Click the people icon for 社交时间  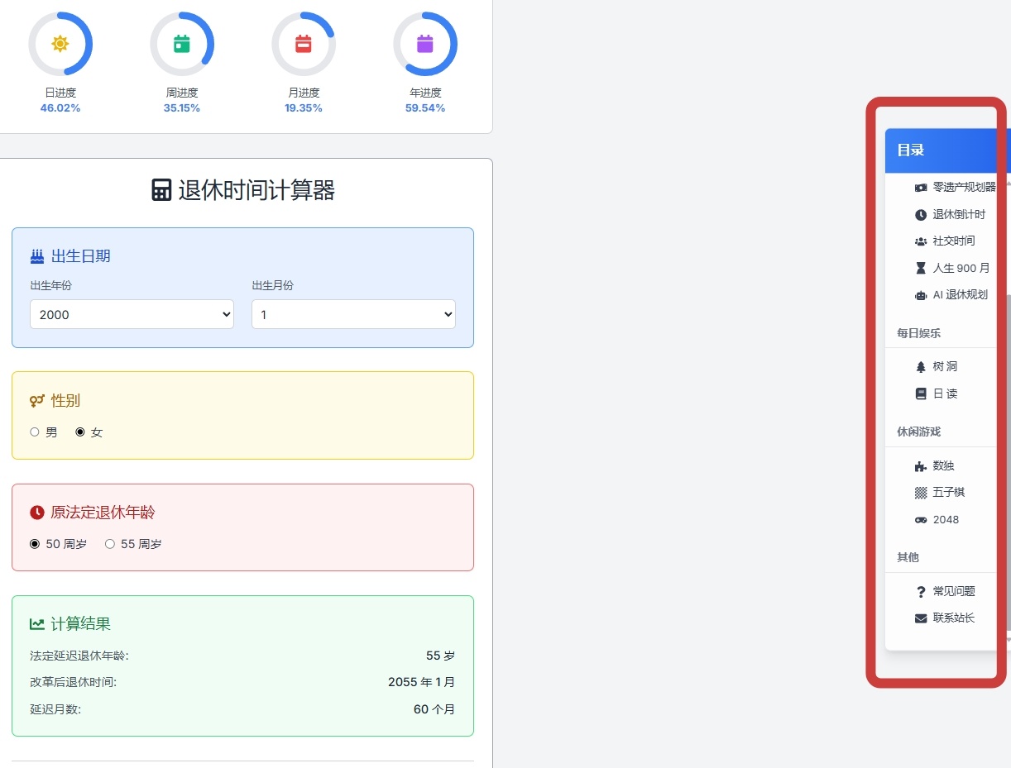pyautogui.click(x=921, y=241)
